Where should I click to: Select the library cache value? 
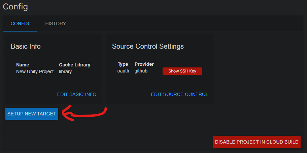[x=65, y=71]
